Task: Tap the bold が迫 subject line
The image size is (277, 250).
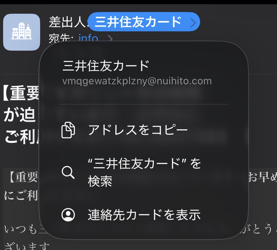Action: pyautogui.click(x=20, y=115)
